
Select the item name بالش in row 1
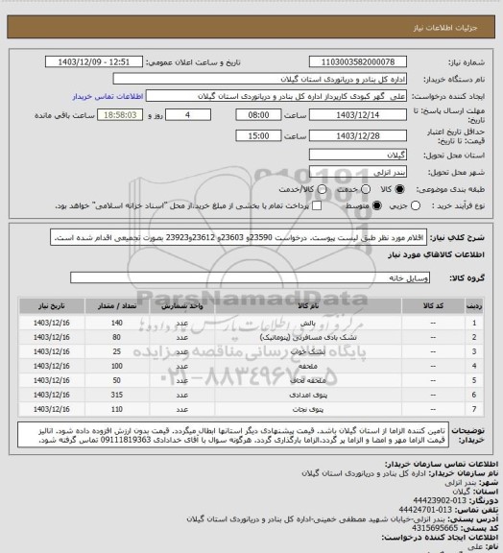pyautogui.click(x=308, y=323)
